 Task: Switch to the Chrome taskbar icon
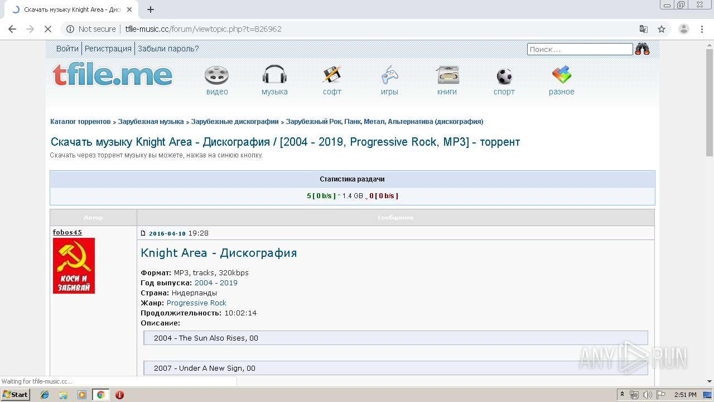(x=100, y=395)
